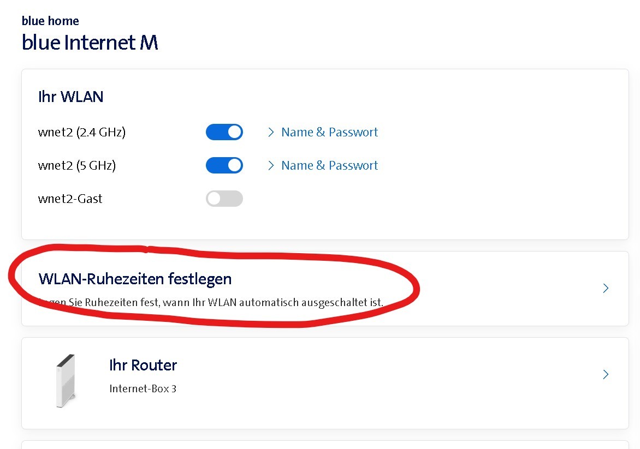Select the wnet2 (2.4 GHz) network label

point(82,132)
